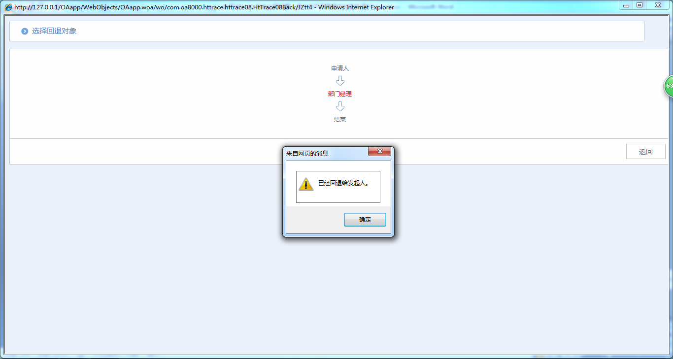Click the 选择回退对象 heading text

(x=54, y=31)
